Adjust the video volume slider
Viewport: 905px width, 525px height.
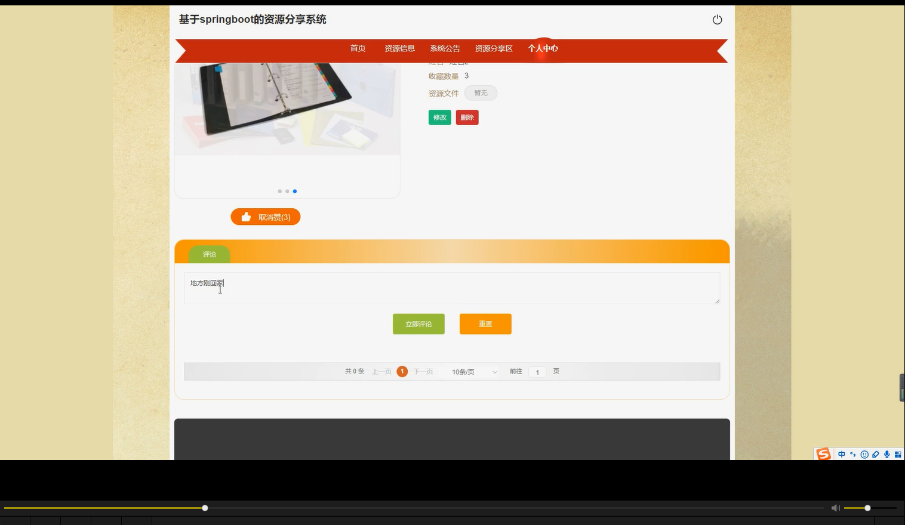click(x=870, y=508)
